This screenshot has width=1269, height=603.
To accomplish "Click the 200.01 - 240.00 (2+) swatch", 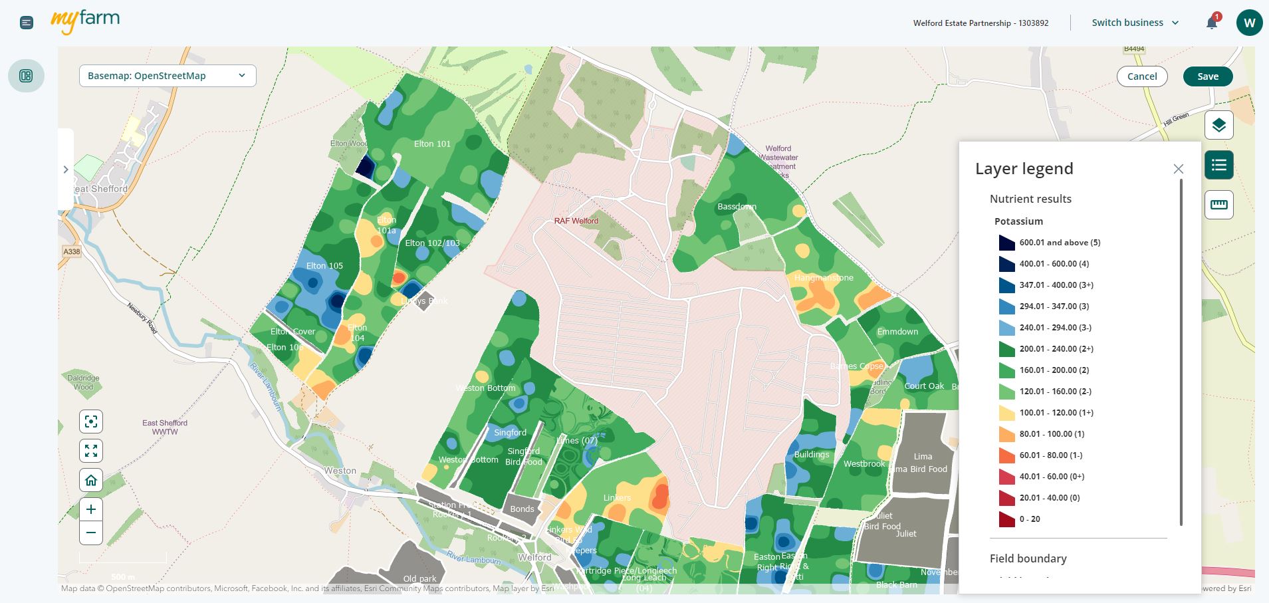I will 1006,349.
